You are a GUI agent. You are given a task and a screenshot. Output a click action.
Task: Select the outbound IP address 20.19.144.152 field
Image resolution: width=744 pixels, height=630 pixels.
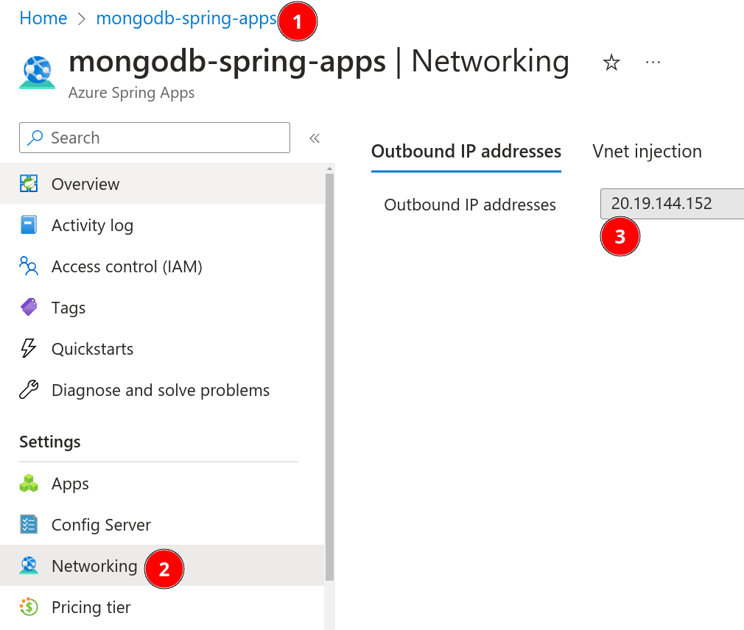coord(670,204)
